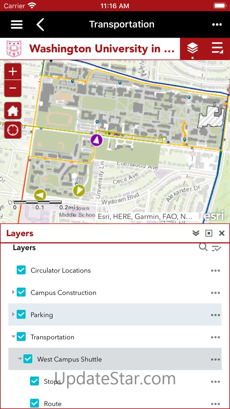This screenshot has width=230, height=409.
Task: Go back with the back arrow
Action: coord(40,24)
